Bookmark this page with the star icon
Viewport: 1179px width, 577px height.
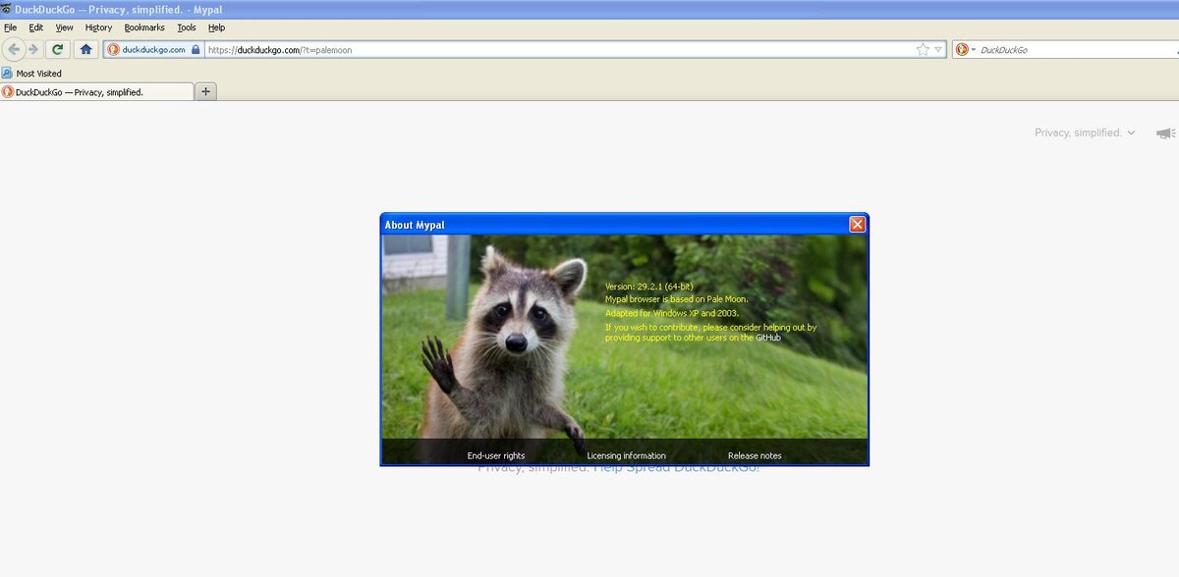tap(923, 49)
